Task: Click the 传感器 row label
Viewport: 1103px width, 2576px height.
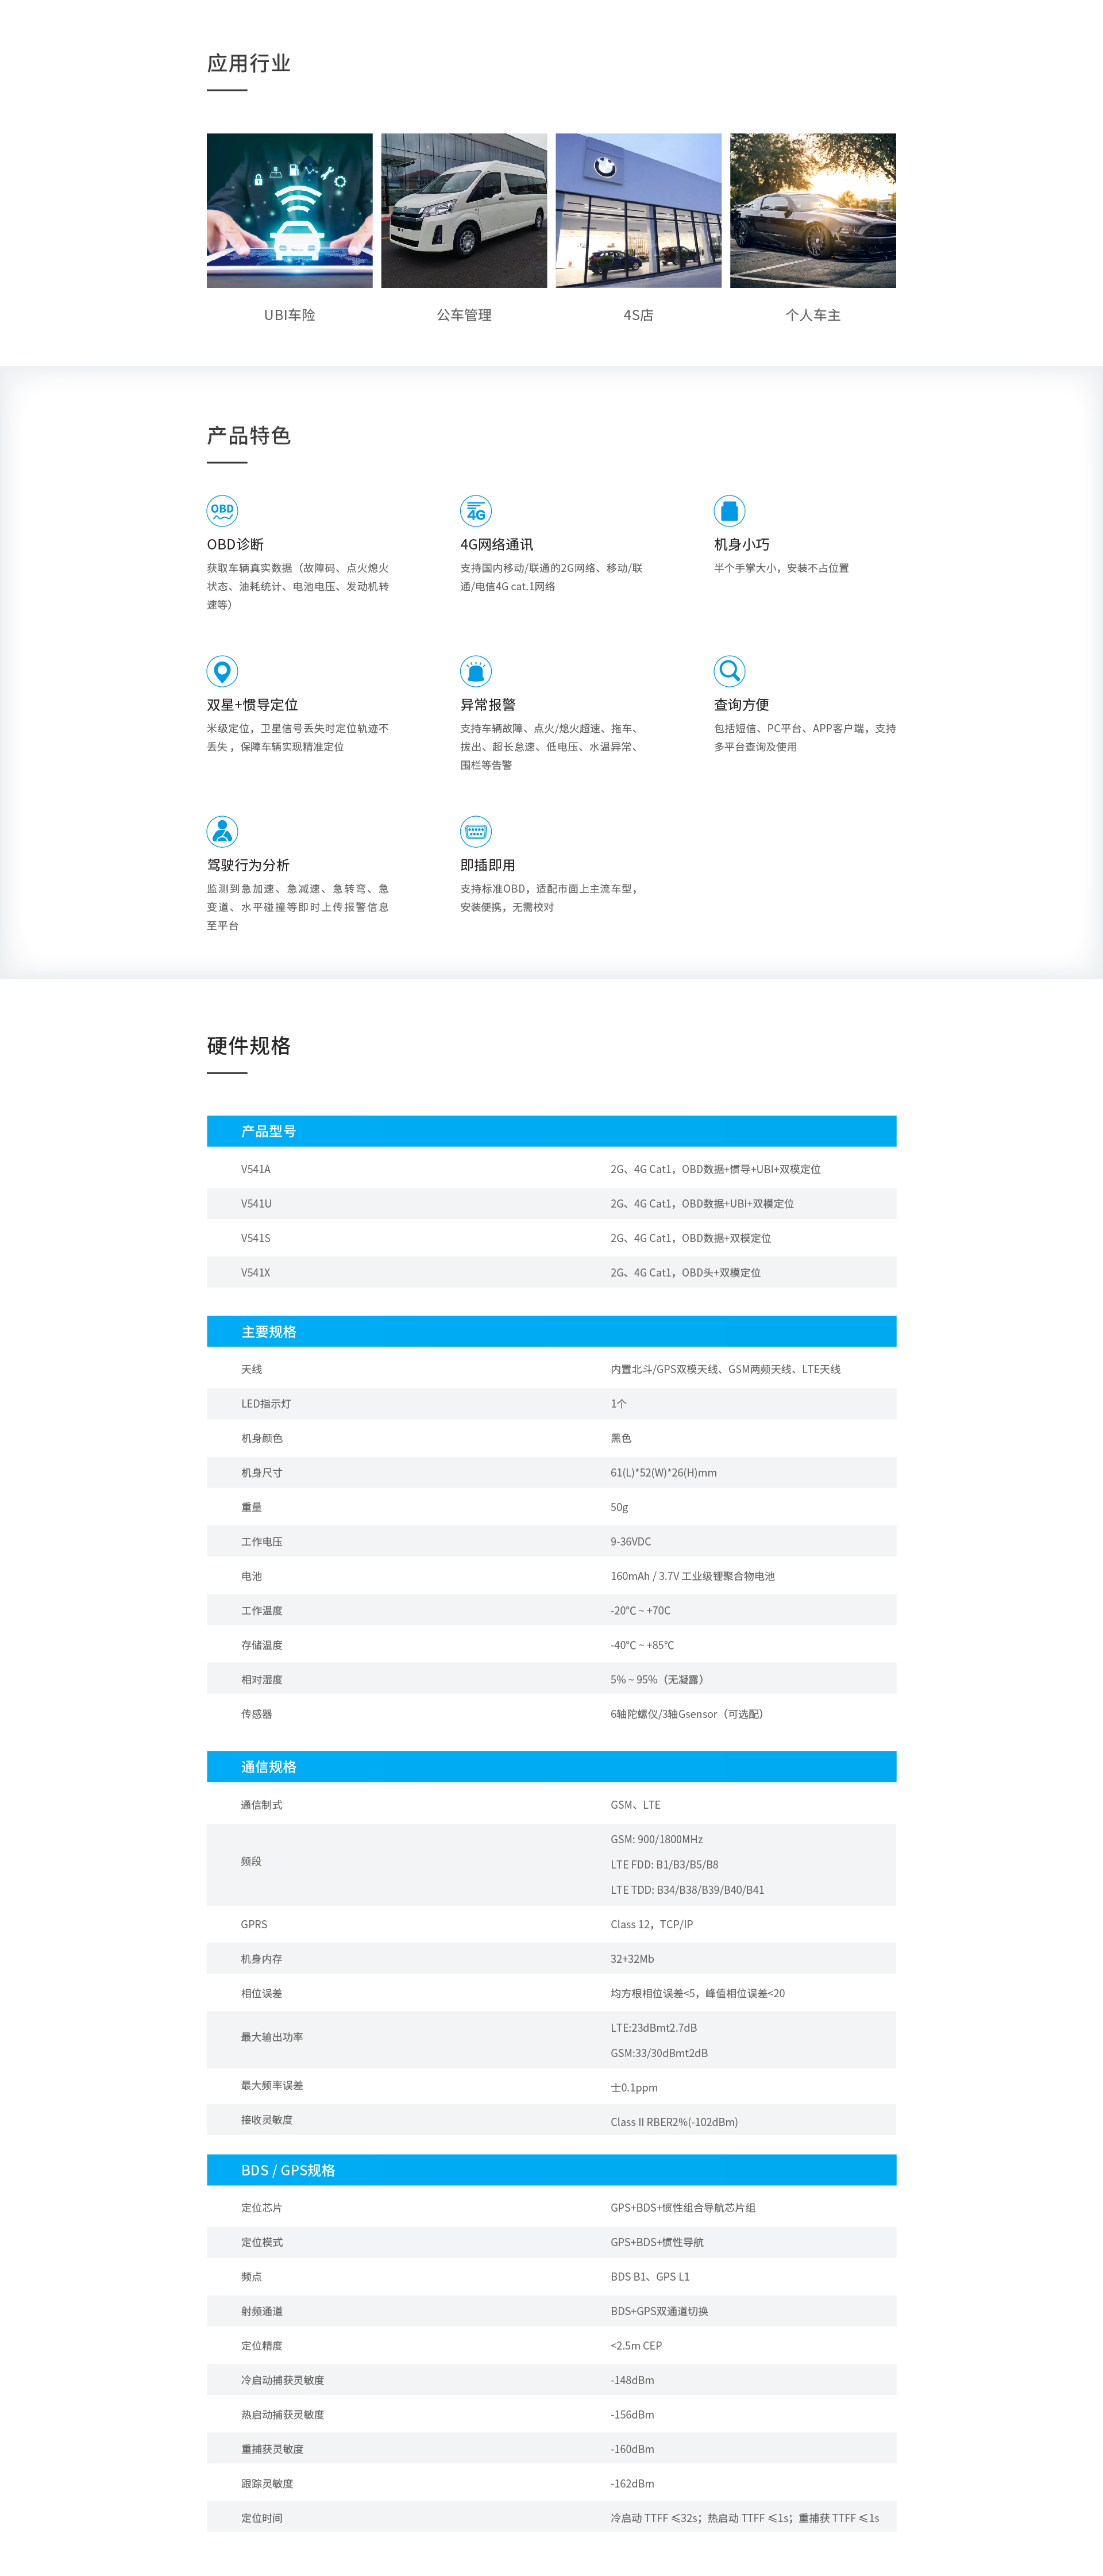Action: coord(257,1714)
